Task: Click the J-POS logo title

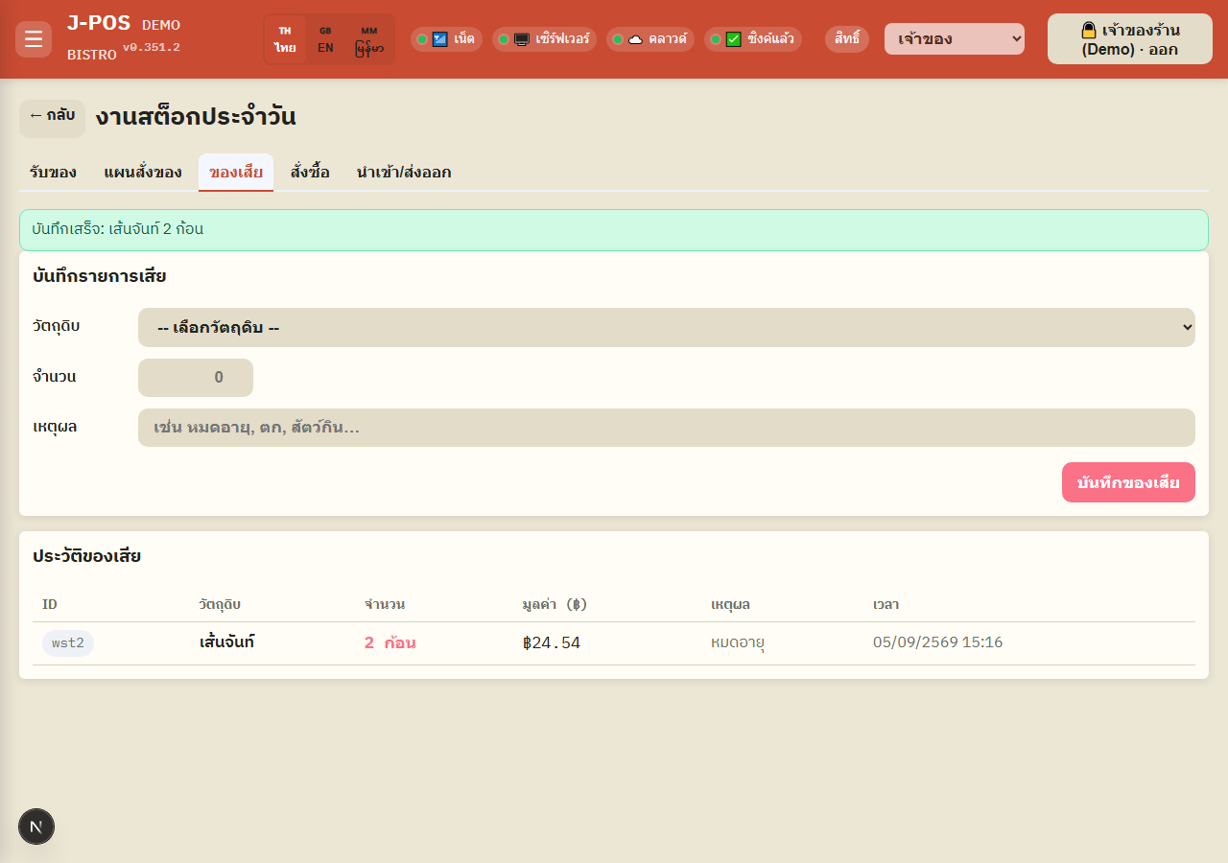Action: pyautogui.click(x=99, y=23)
